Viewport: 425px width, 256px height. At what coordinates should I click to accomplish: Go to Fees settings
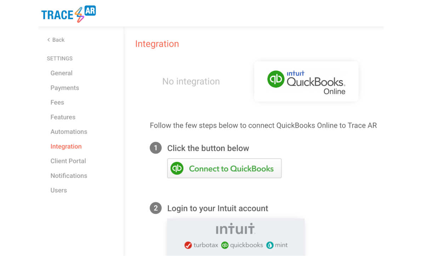coord(57,103)
